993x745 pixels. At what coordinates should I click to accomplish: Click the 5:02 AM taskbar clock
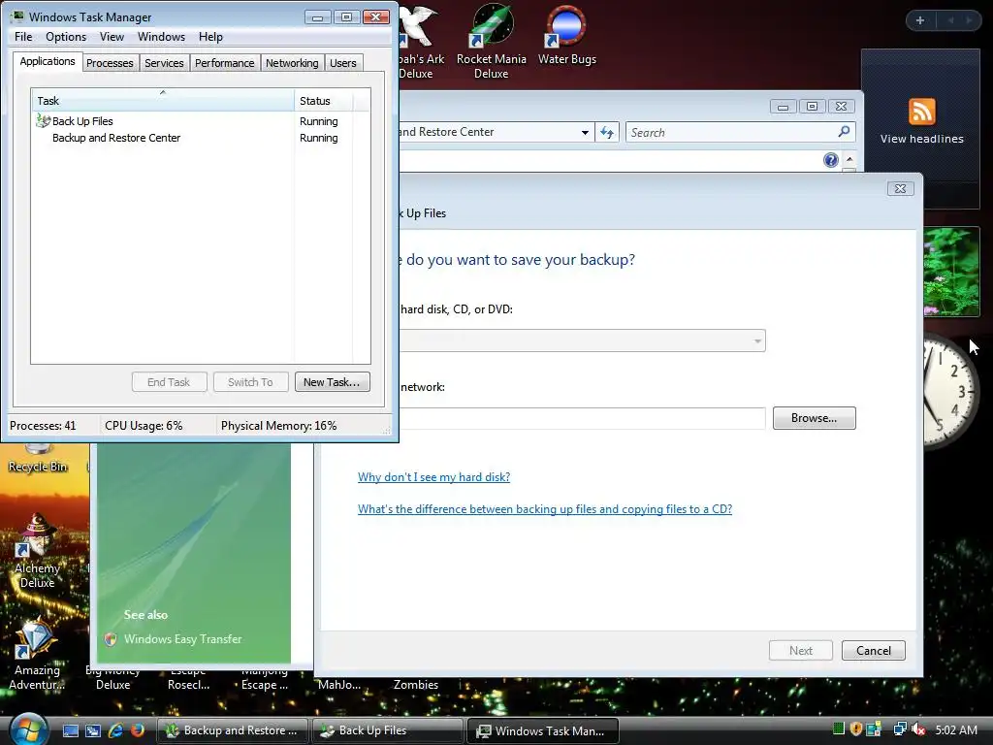coord(956,729)
